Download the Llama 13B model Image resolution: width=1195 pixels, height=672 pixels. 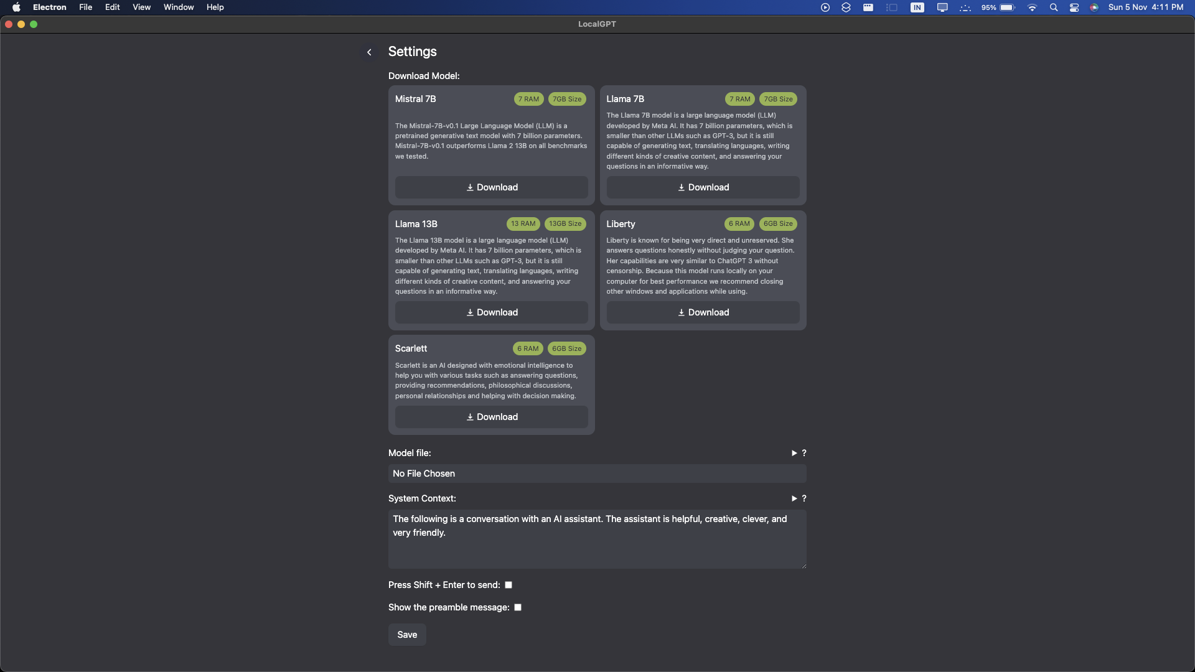(x=491, y=312)
